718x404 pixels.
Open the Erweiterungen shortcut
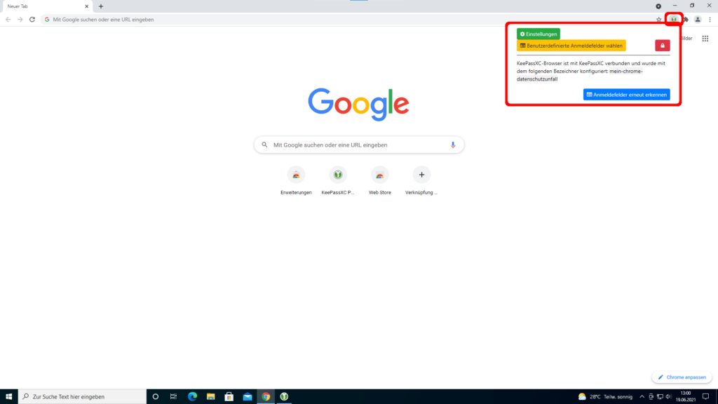(296, 181)
